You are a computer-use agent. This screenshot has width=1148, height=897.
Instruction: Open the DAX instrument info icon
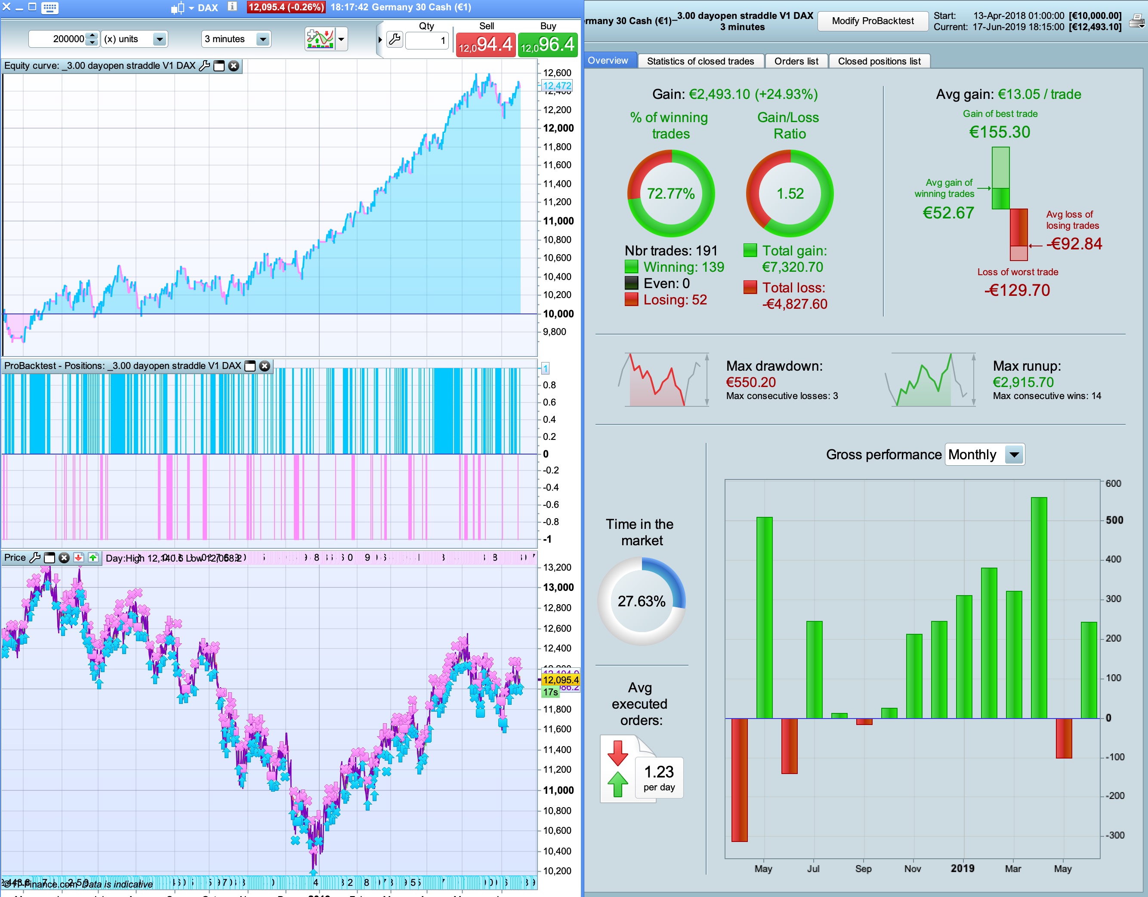232,7
